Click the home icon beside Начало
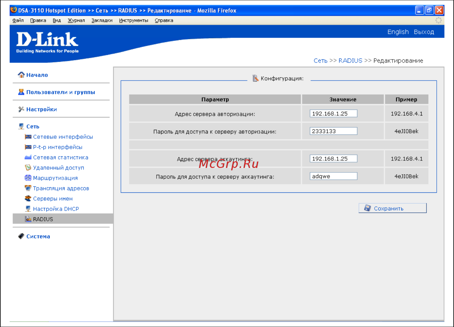The width and height of the screenshot is (454, 327). [21, 75]
